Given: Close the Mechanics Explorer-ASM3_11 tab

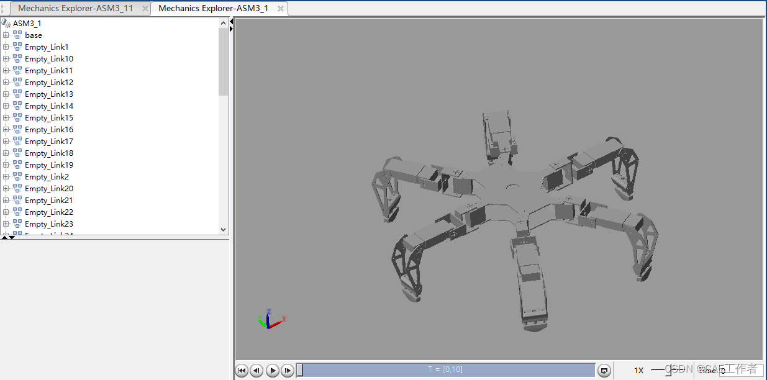Looking at the screenshot, I should (x=145, y=9).
